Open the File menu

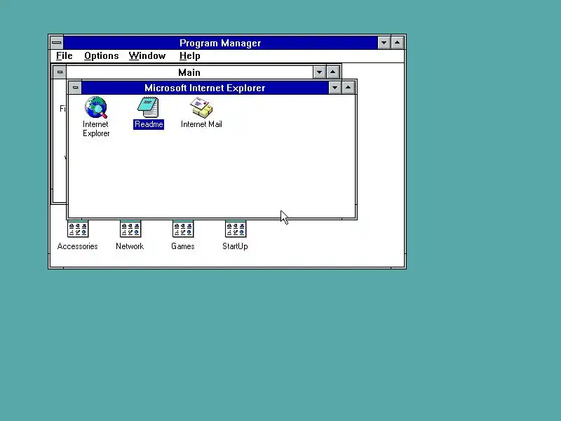click(65, 56)
